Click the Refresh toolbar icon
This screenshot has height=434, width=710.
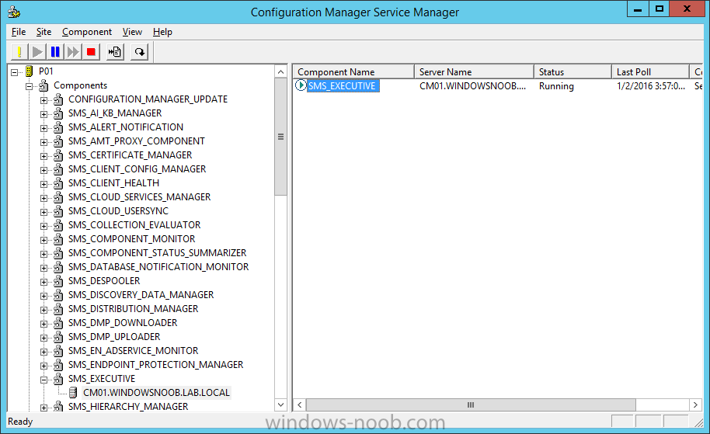(140, 52)
